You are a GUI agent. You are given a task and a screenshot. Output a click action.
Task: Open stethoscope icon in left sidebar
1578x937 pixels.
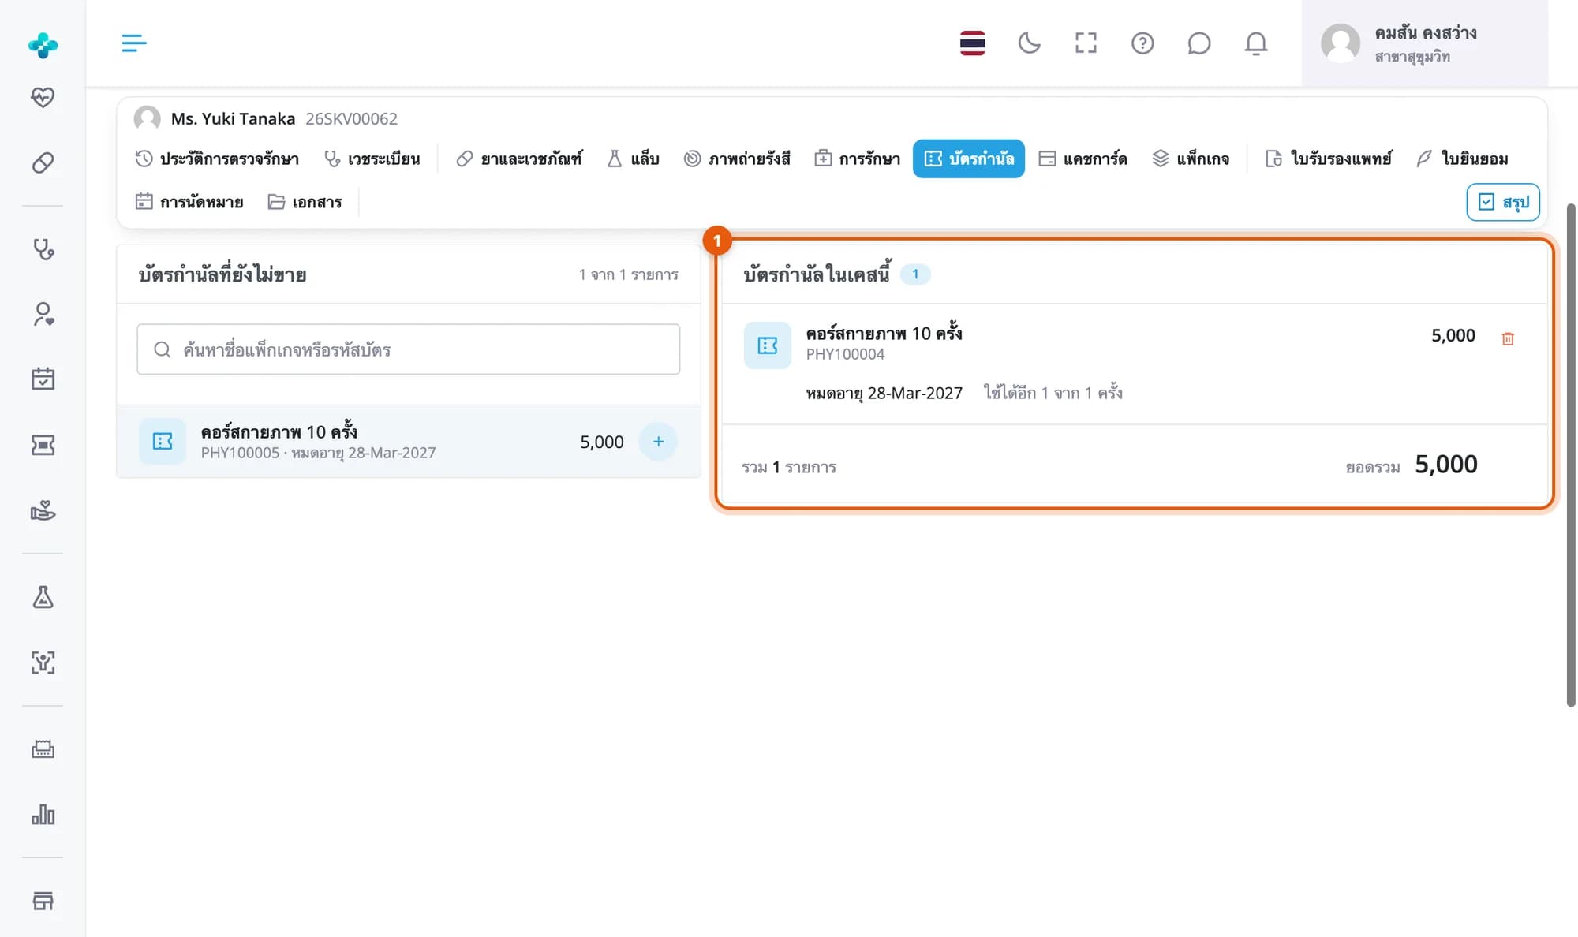tap(43, 249)
